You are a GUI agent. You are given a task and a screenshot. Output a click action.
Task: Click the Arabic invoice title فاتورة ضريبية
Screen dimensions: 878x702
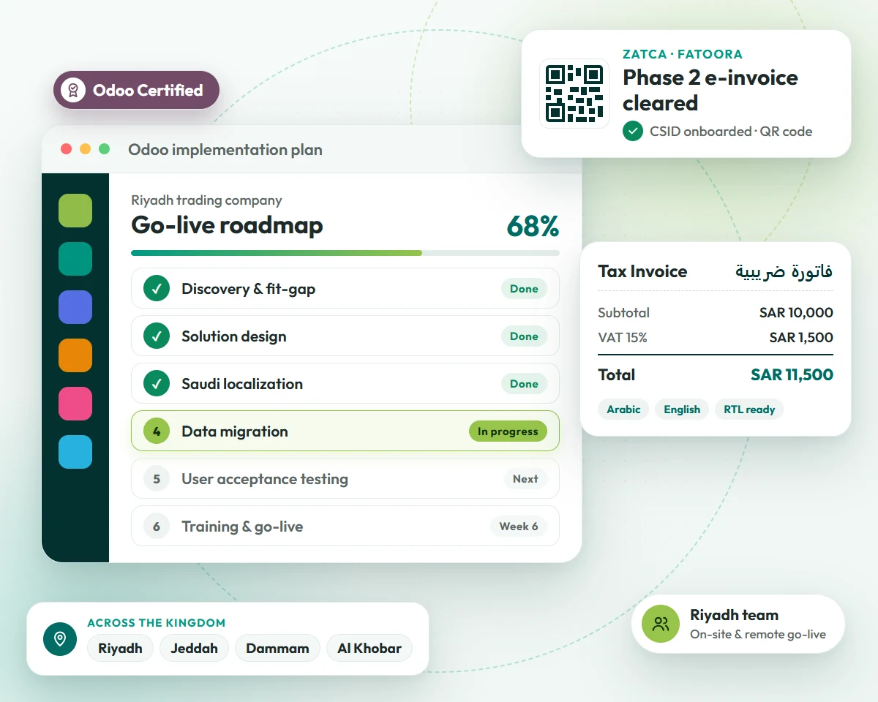pyautogui.click(x=784, y=271)
